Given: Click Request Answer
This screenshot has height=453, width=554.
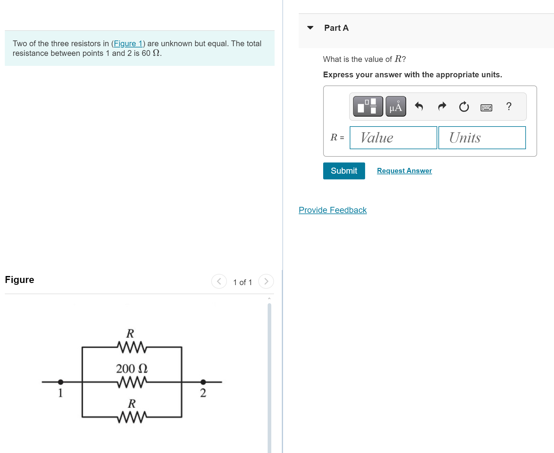Looking at the screenshot, I should tap(404, 171).
